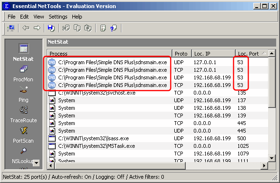
Task: Click lsass.exe window icon
Action: tap(52, 138)
